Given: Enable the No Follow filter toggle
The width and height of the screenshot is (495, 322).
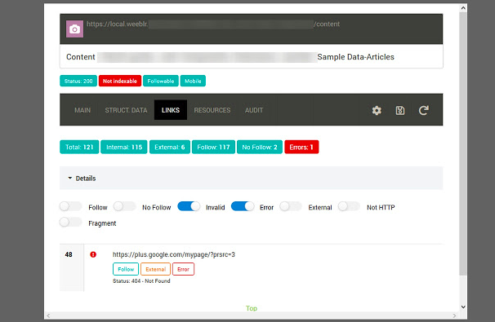Looking at the screenshot, I should click(125, 207).
